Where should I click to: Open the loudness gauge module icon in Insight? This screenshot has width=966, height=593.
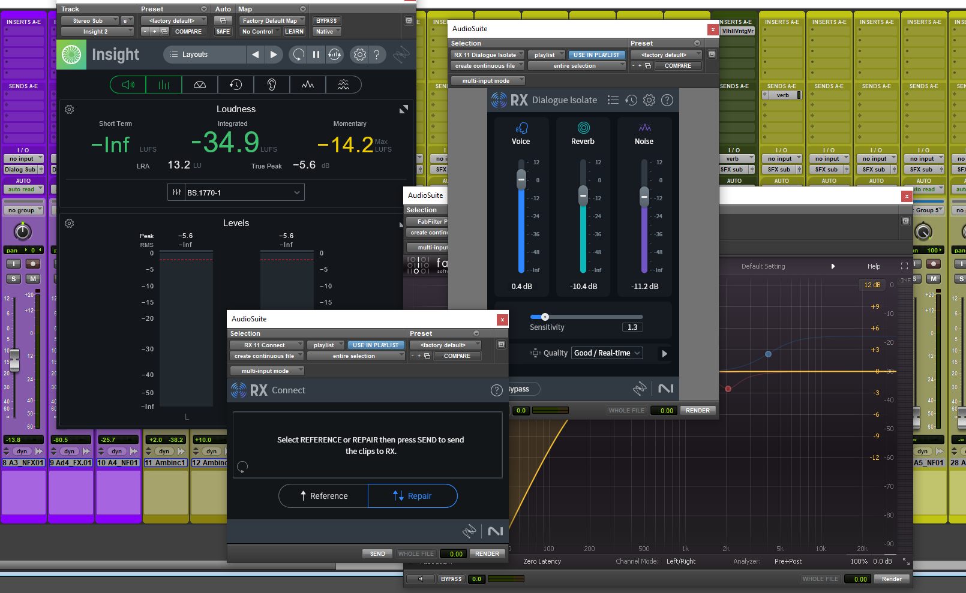[x=200, y=85]
